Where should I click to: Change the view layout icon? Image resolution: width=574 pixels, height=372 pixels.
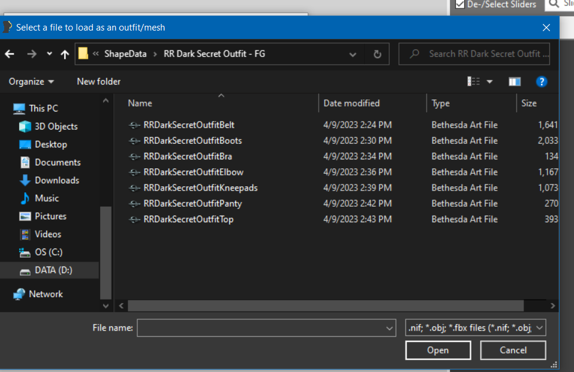click(473, 81)
